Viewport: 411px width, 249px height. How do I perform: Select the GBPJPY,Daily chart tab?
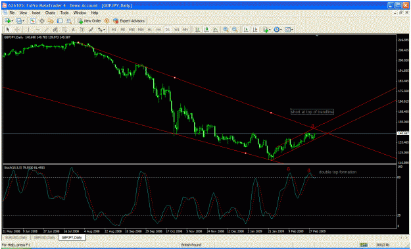(x=72, y=237)
